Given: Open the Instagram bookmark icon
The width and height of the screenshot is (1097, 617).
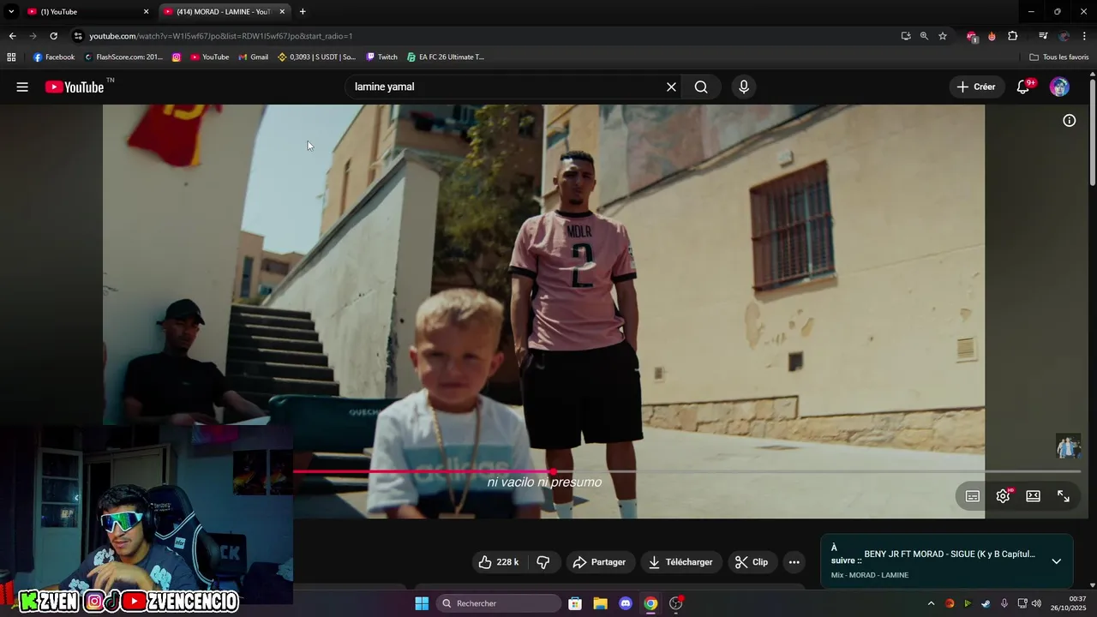Looking at the screenshot, I should [x=177, y=57].
